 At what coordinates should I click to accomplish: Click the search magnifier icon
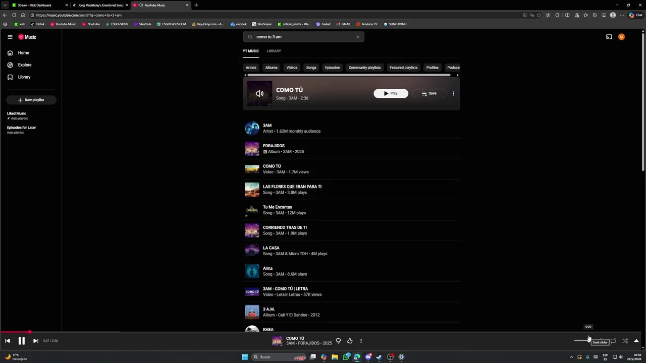click(250, 37)
